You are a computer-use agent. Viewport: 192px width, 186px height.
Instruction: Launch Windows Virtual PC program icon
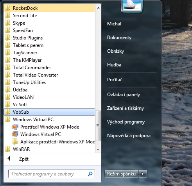pos(15,134)
